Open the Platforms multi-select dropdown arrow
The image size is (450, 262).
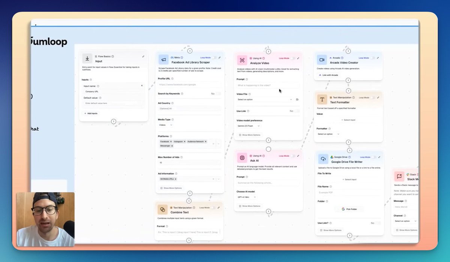219,144
